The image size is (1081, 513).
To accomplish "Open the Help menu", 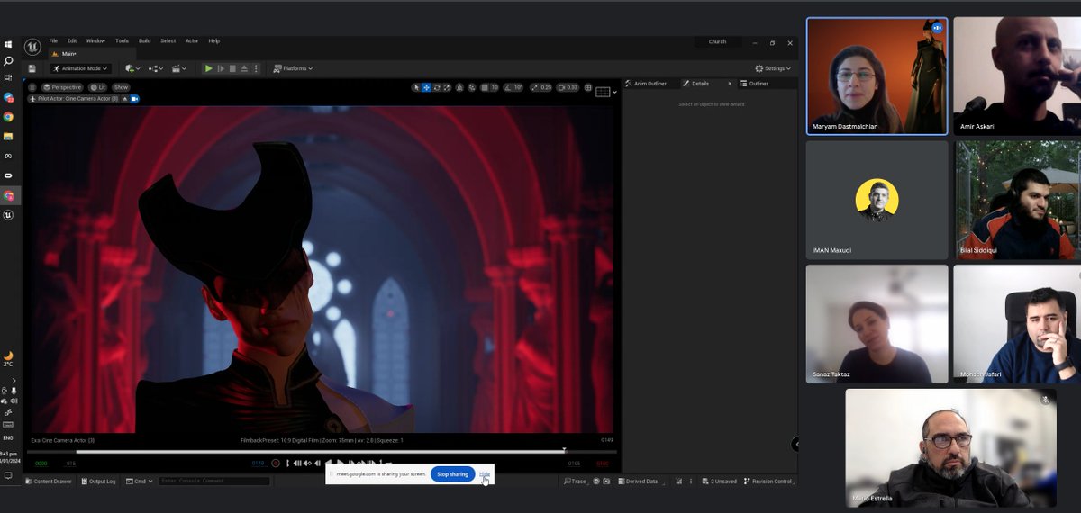I will pos(214,40).
